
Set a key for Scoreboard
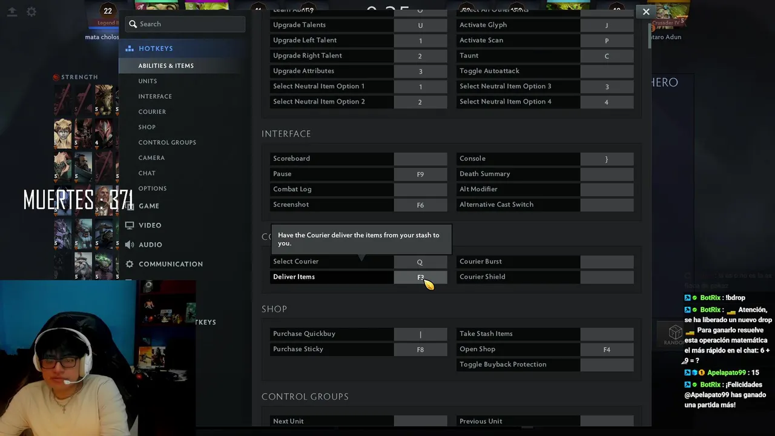point(420,159)
